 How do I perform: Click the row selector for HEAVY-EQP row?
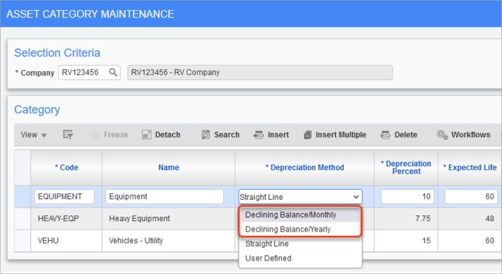(x=23, y=219)
